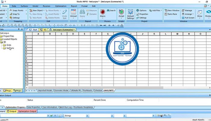Switch to the Data Properties tab
The image size is (211, 121).
(x=33, y=107)
